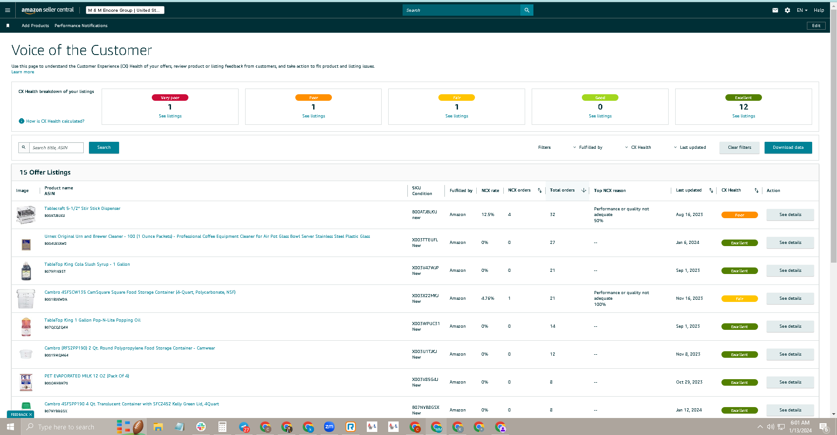837x435 pixels.
Task: Open the Help menu
Action: [819, 10]
